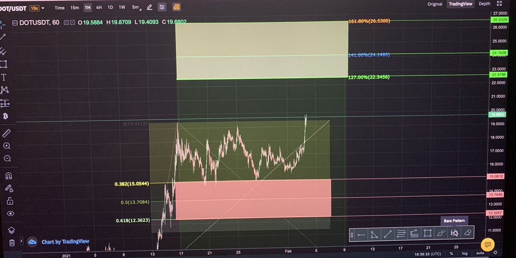Select the triangle tool in floating toolbar
Image resolution: width=516 pixels, height=258 pixels.
coord(375,234)
